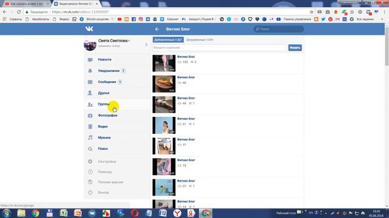Open the Кабинет bookmark
389x218 pixels.
click(170, 19)
